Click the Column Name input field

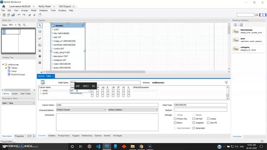point(107,105)
